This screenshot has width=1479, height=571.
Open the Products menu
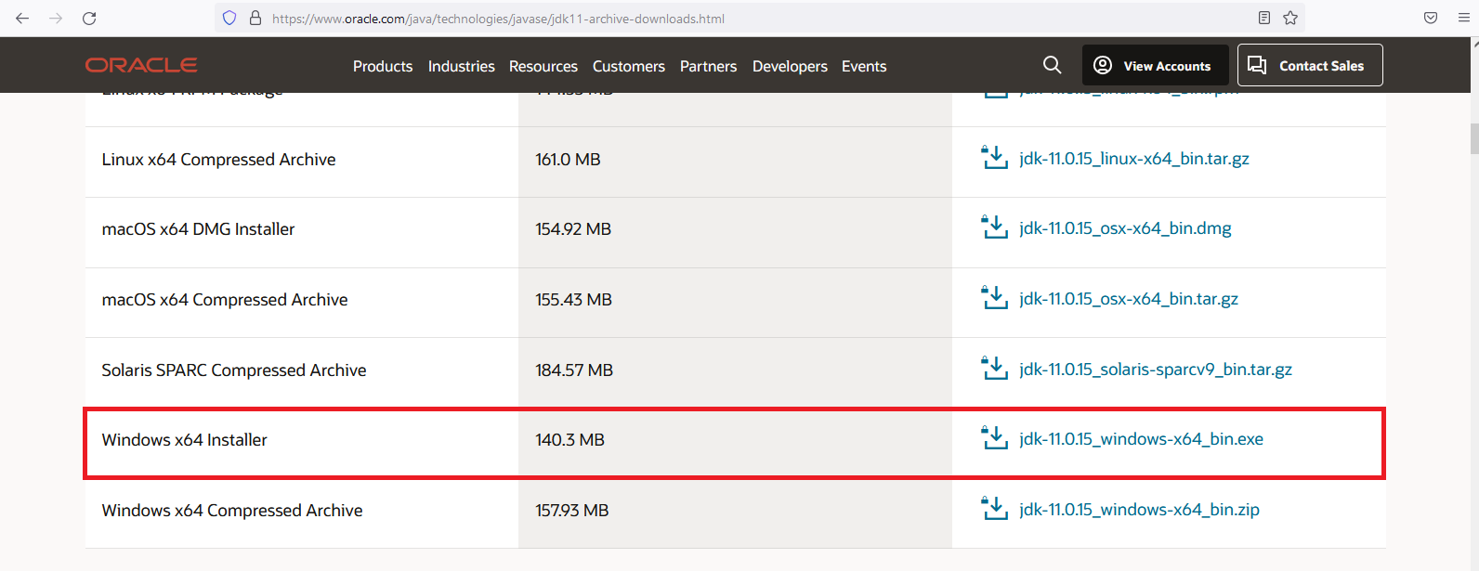[383, 67]
